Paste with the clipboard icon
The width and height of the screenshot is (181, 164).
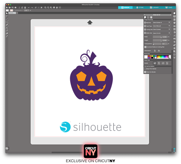(x=25, y=8)
